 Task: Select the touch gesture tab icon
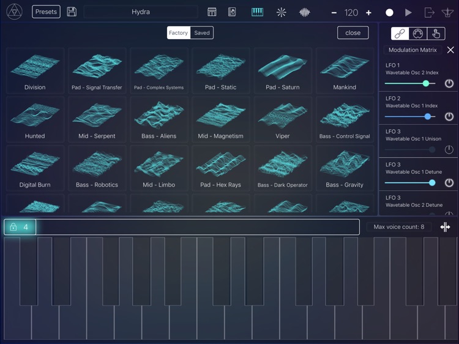436,34
